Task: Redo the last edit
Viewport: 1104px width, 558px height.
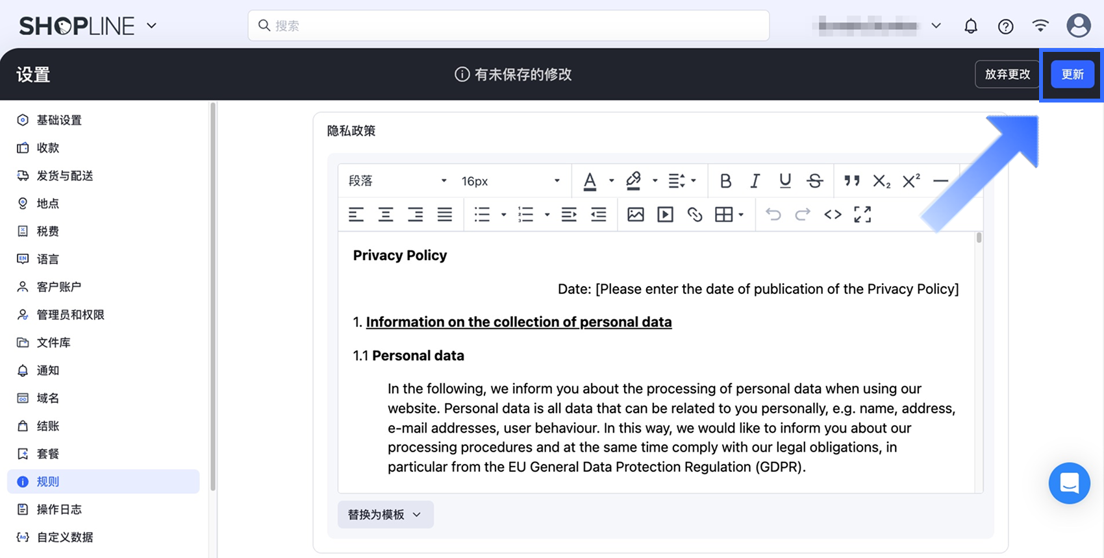Action: coord(803,215)
